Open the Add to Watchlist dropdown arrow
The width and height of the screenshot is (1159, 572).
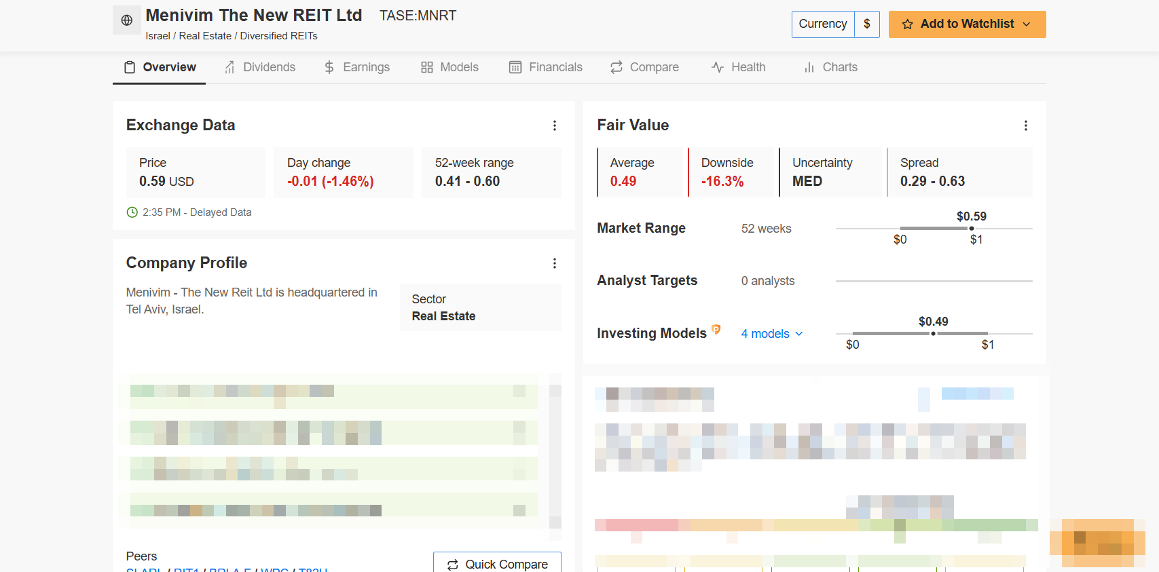click(x=1027, y=24)
